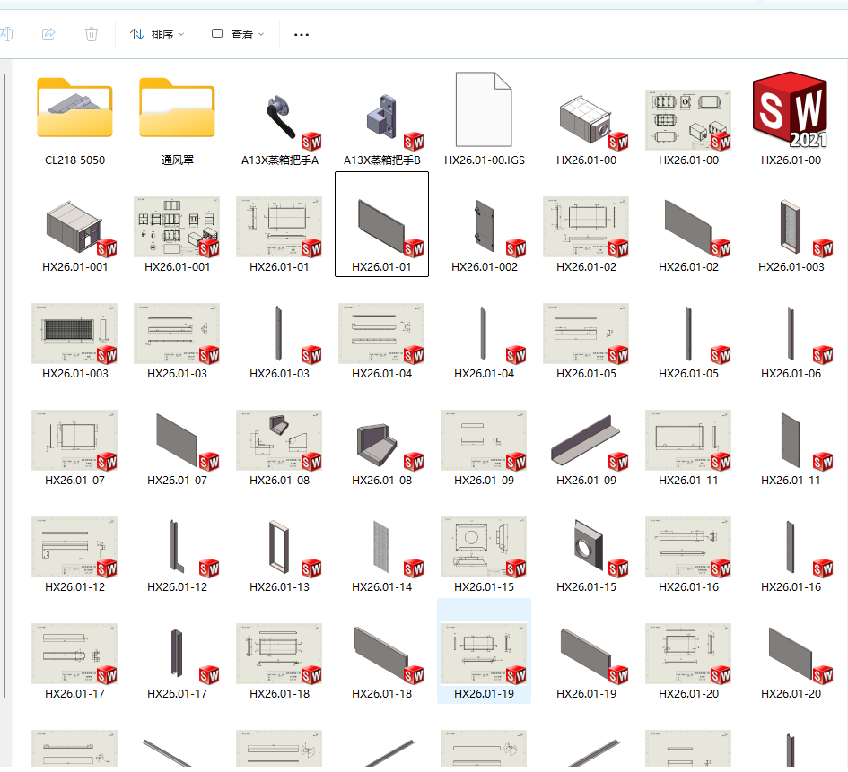Image resolution: width=848 pixels, height=772 pixels.
Task: Select the HX26.01-20 panel part
Action: [791, 653]
